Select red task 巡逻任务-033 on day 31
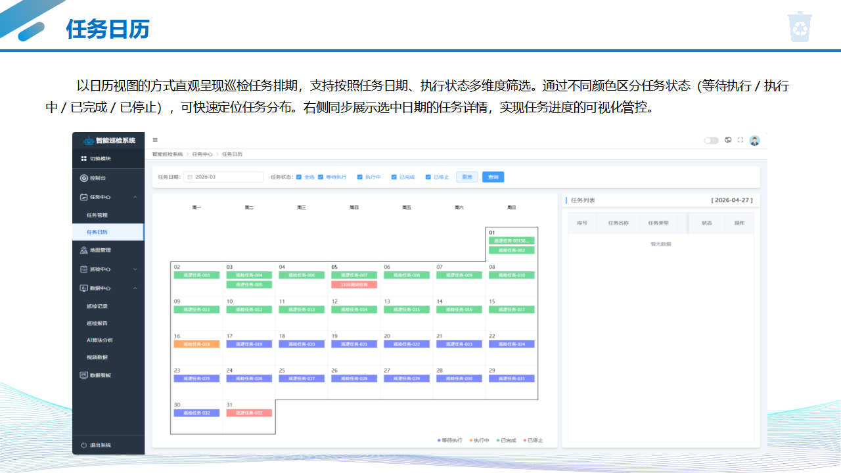This screenshot has width=841, height=473. tap(249, 413)
